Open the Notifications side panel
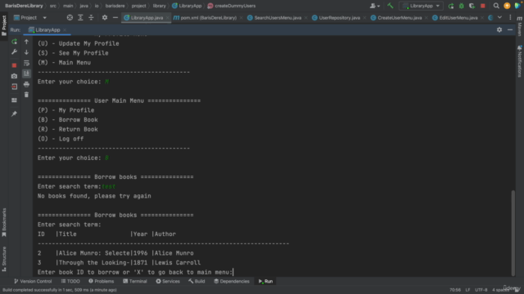Image resolution: width=524 pixels, height=294 pixels. click(520, 61)
